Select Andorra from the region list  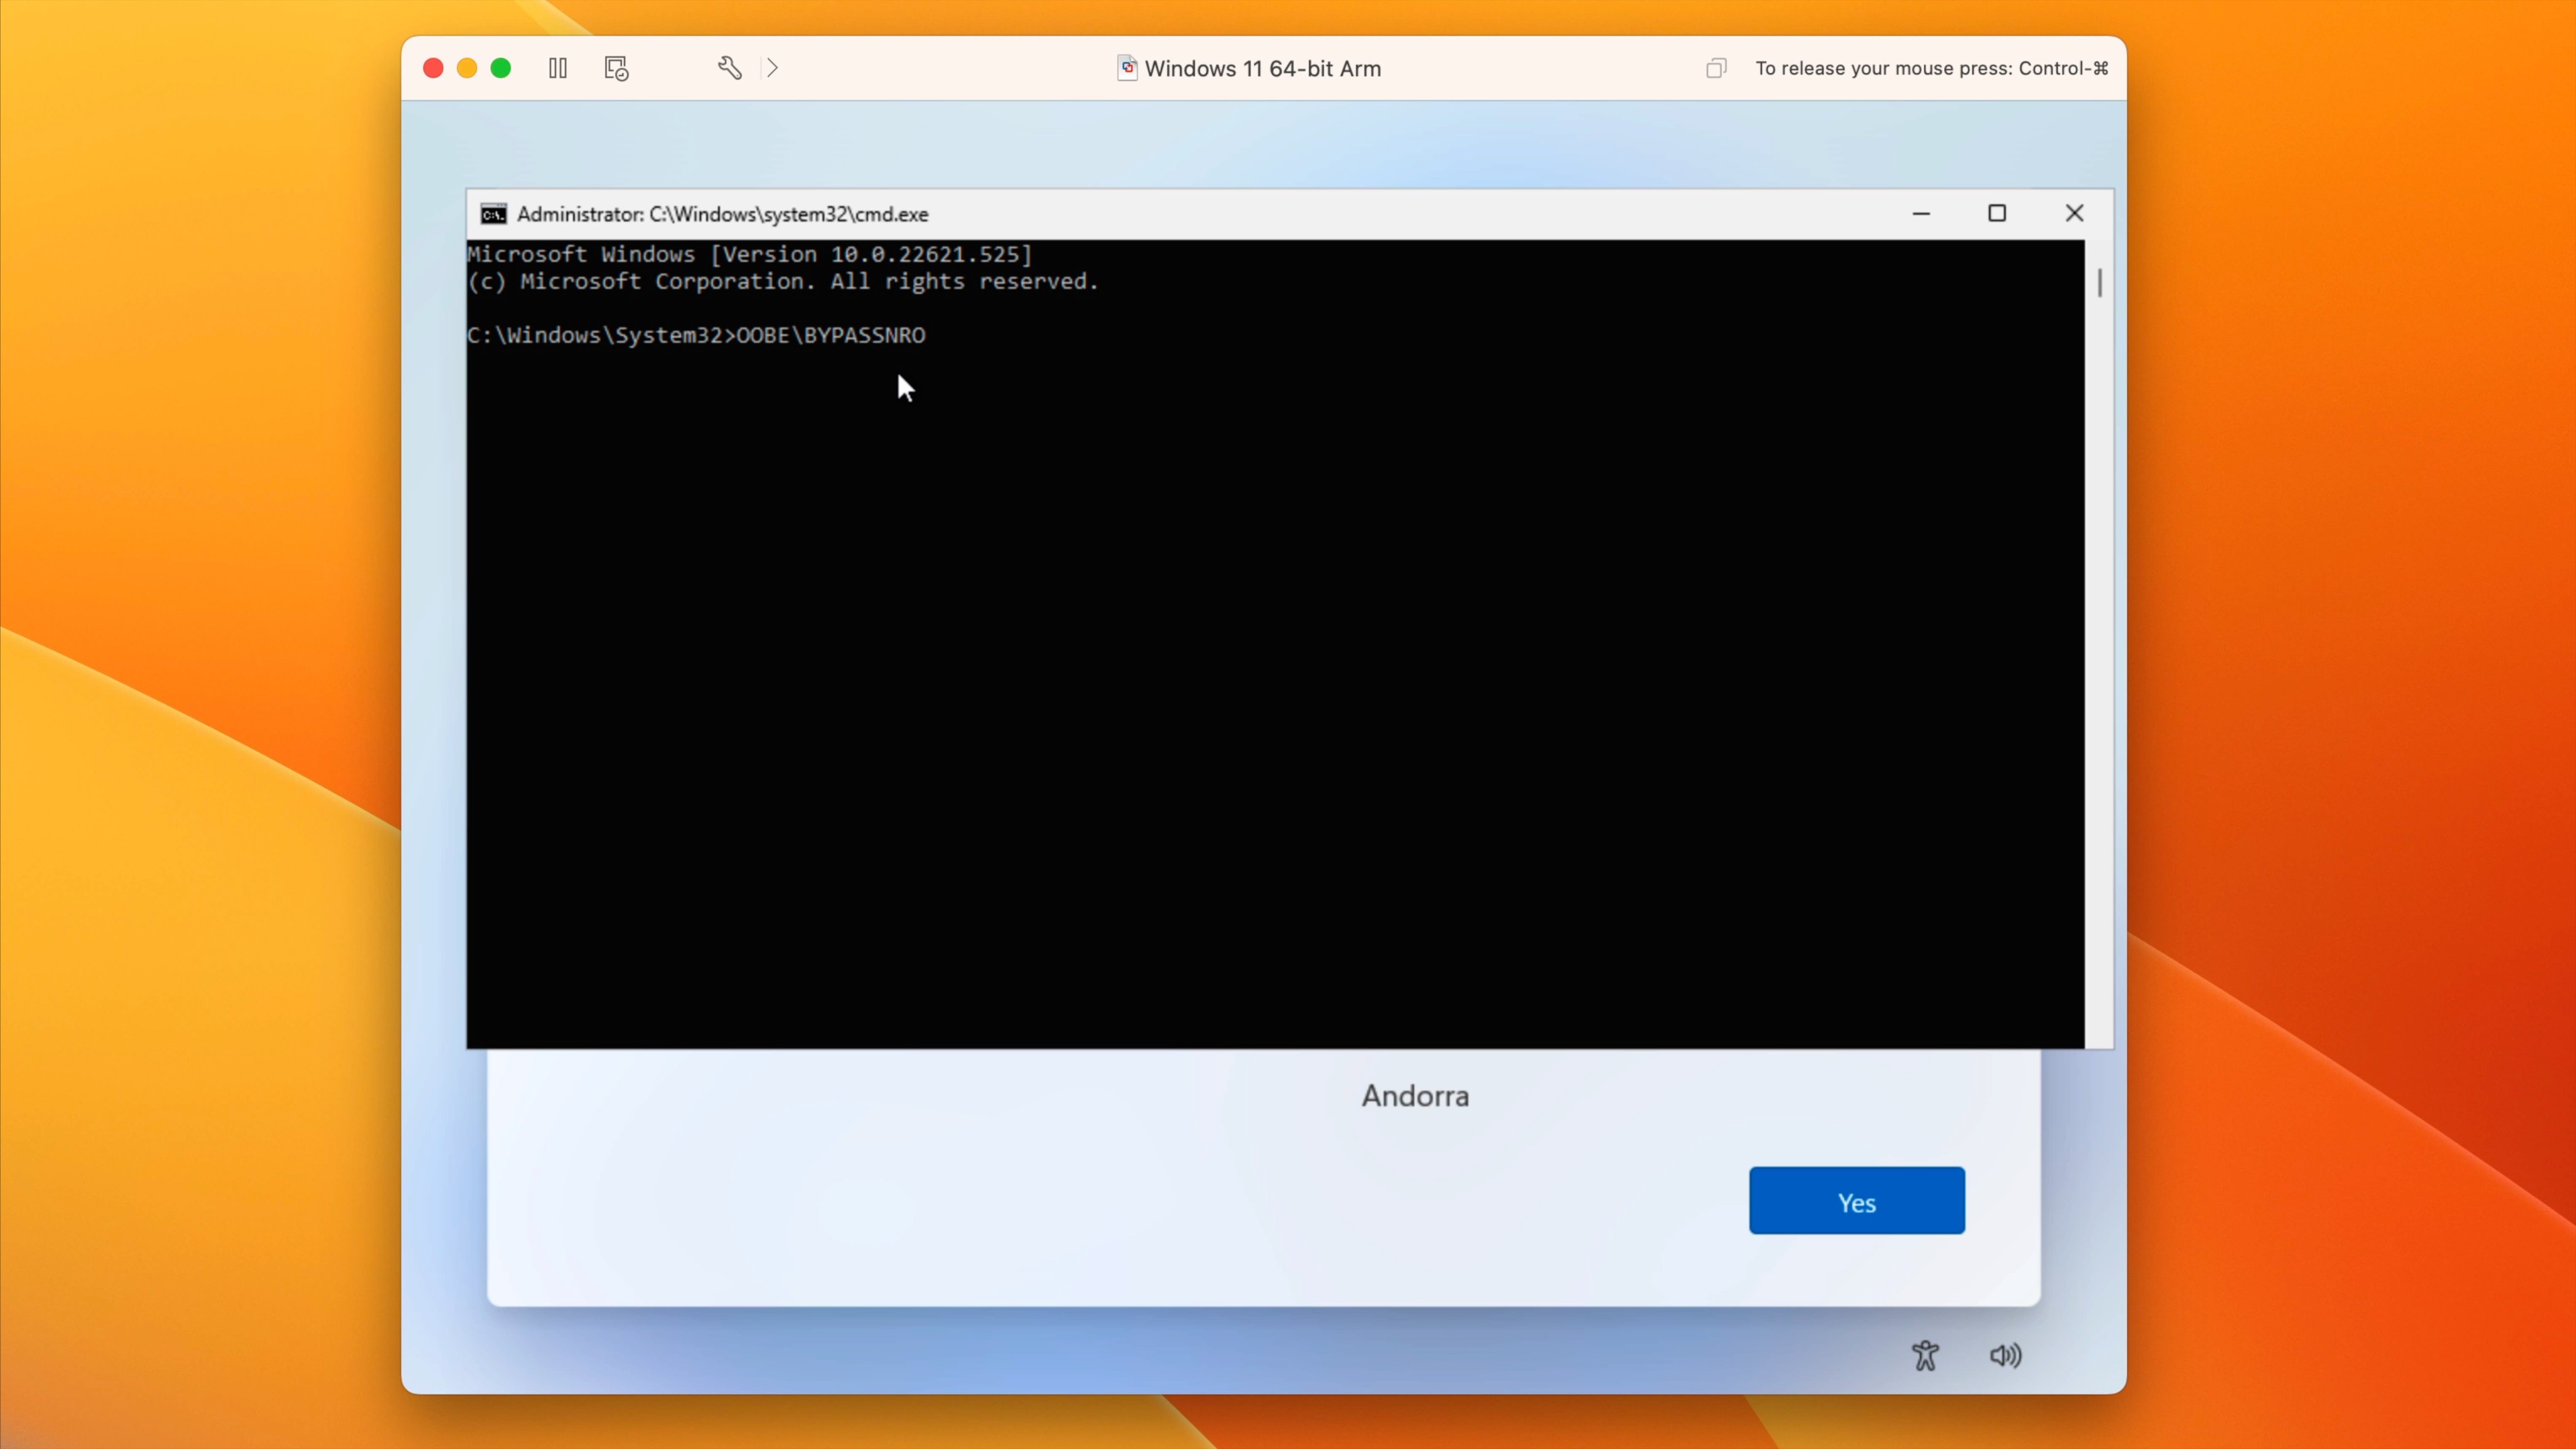[1414, 1095]
